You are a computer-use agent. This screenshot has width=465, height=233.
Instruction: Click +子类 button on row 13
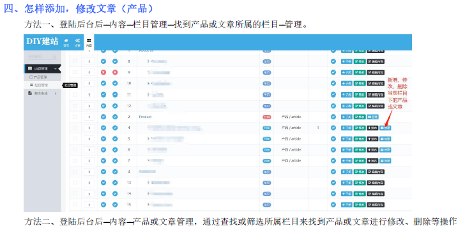click(x=346, y=183)
